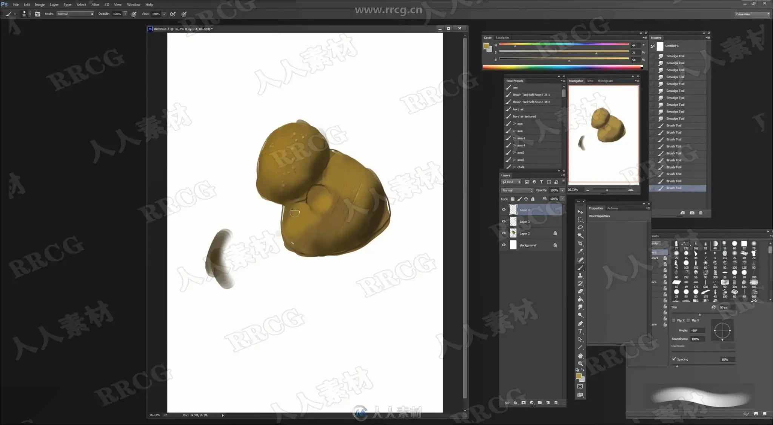
Task: Select the Eraser tool
Action: click(580, 291)
